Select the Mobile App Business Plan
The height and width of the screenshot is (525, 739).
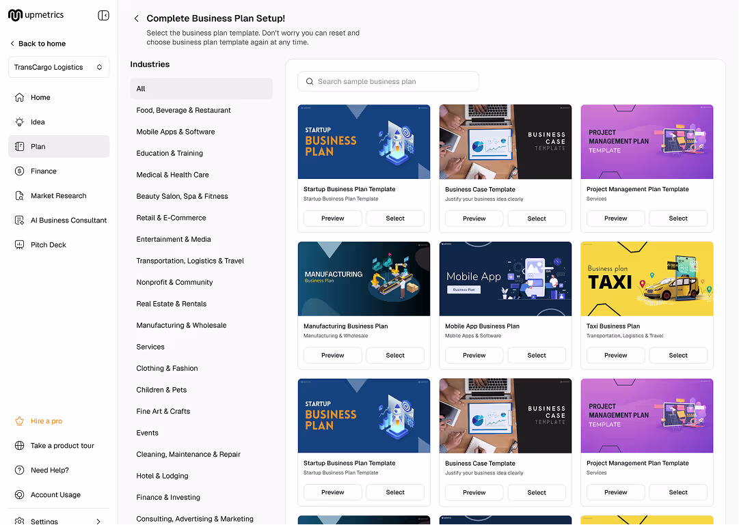tap(537, 356)
